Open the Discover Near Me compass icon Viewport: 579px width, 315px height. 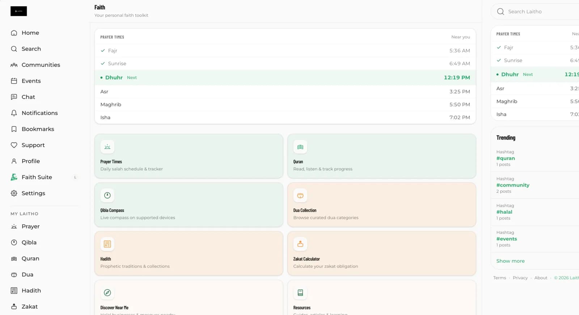(107, 293)
